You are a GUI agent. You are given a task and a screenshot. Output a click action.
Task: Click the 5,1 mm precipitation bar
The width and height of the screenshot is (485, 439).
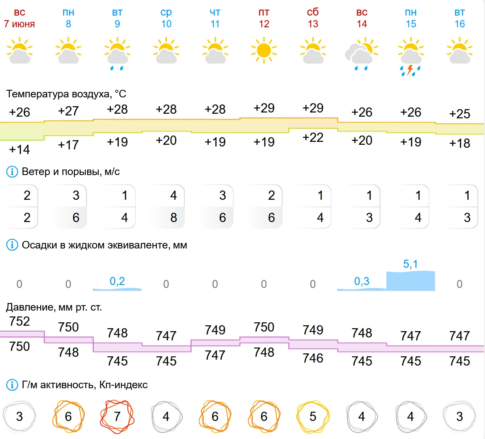411,281
